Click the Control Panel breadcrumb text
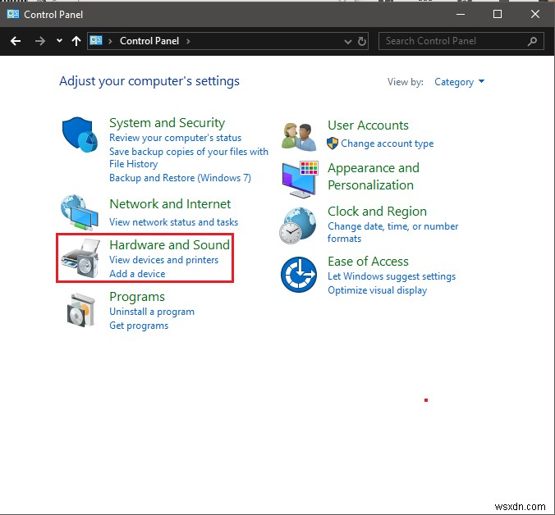The height and width of the screenshot is (515, 555). point(149,41)
